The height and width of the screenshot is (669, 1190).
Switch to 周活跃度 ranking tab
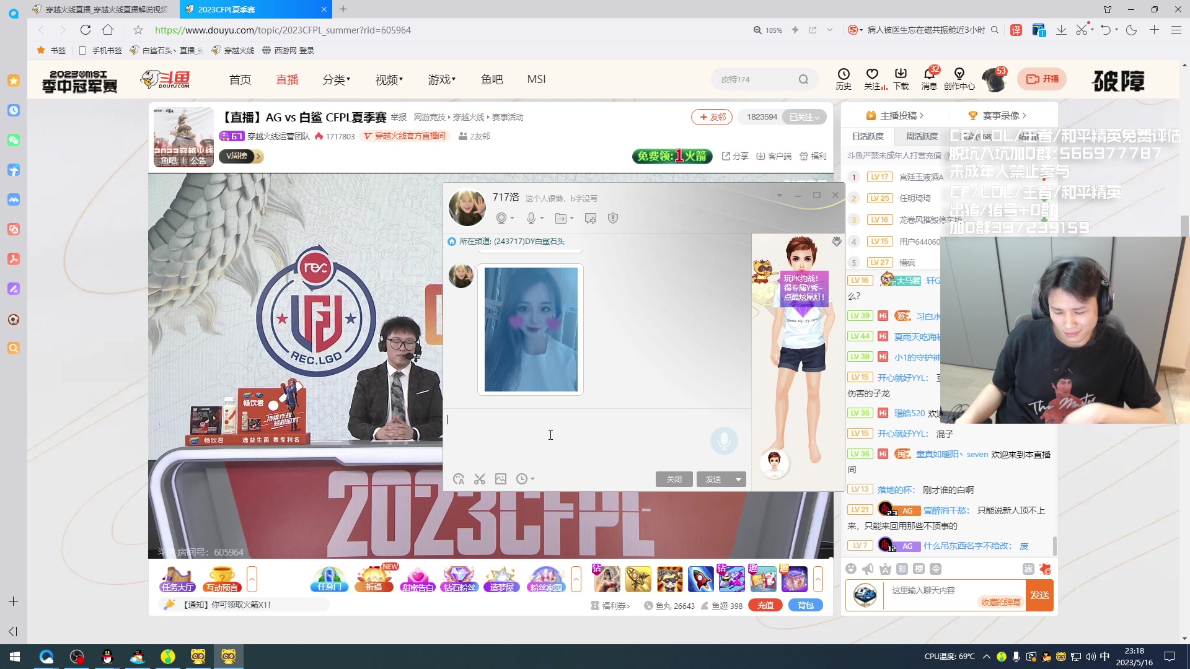point(922,136)
